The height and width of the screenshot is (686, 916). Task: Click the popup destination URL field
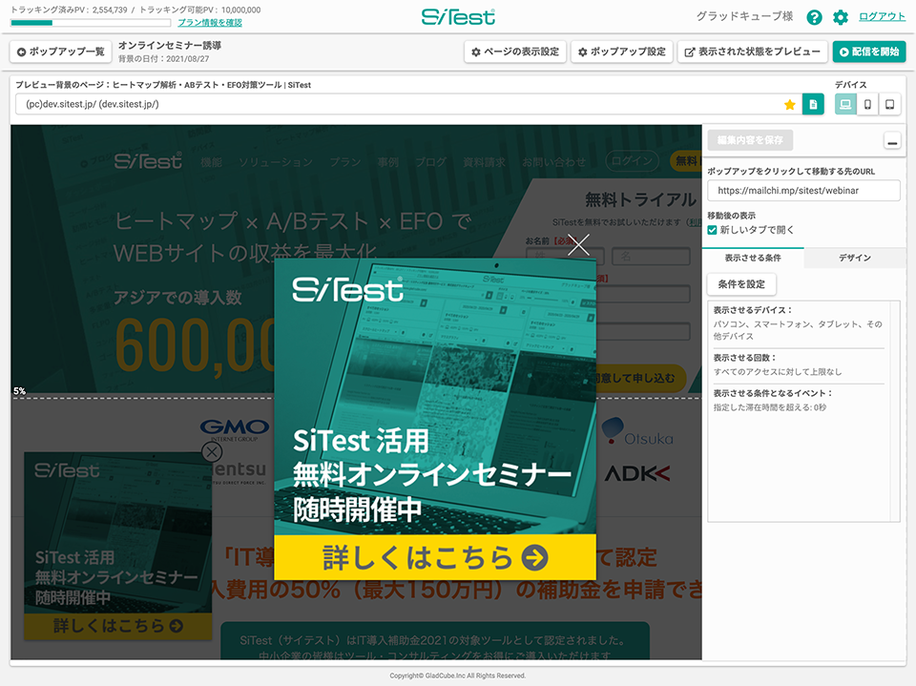[x=803, y=191]
